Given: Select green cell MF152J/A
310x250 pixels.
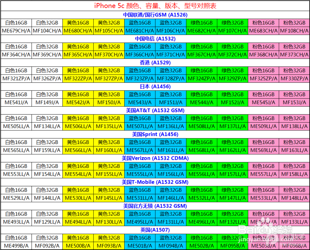Looking at the screenshot, I should click(x=232, y=103).
